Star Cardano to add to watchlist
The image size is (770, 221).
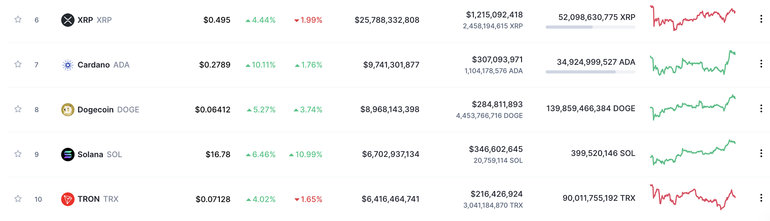coord(18,64)
